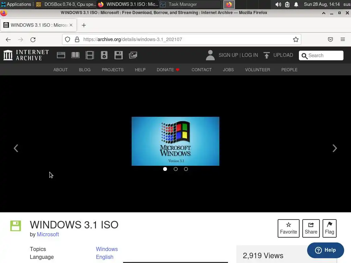The height and width of the screenshot is (263, 351).
Task: Select the WINDOWS 3.1 ISO browser tab
Action: 38,25
